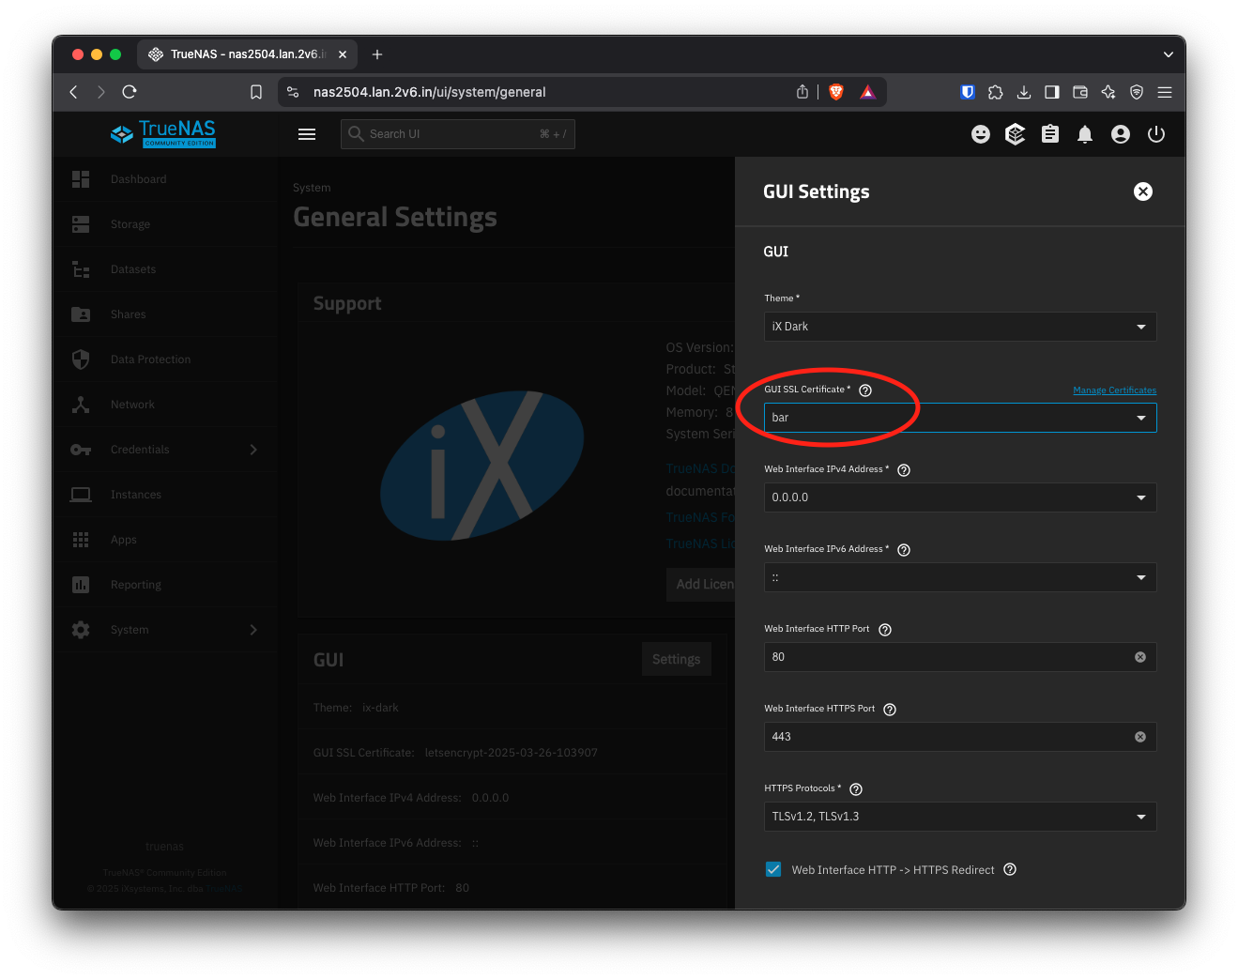Click the feedback smiley icon

(981, 134)
